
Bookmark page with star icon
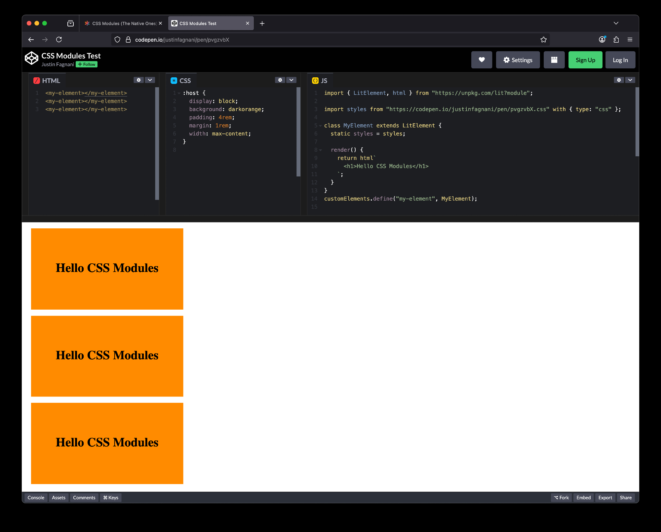[x=543, y=40]
